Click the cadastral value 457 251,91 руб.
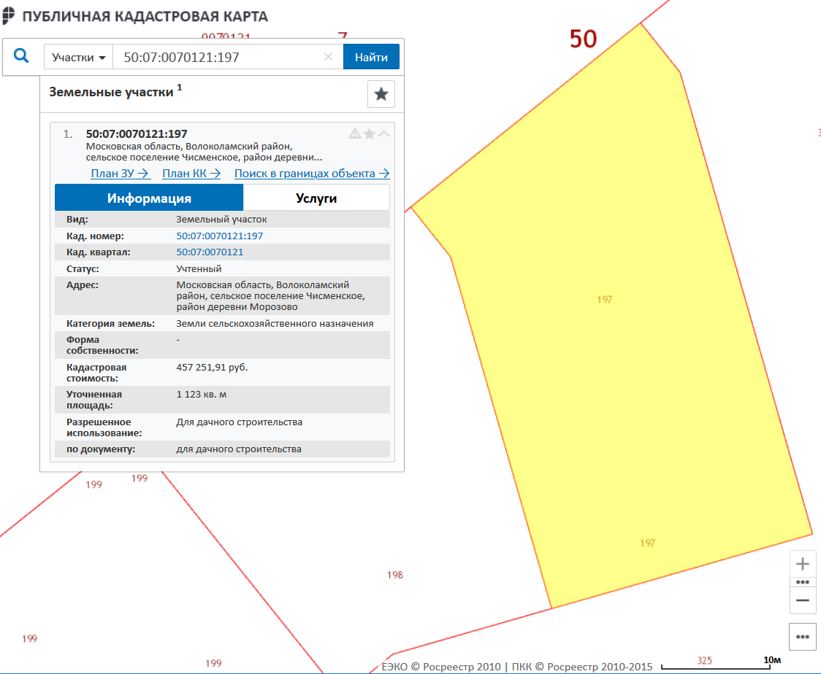The width and height of the screenshot is (821, 674). [212, 367]
